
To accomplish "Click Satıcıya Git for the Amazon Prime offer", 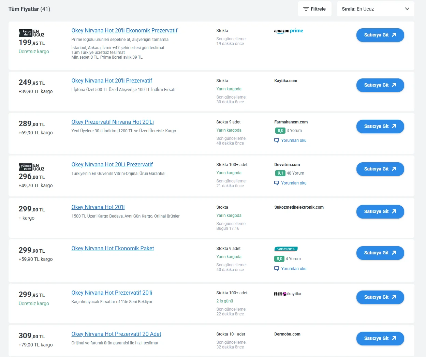I will coord(380,35).
